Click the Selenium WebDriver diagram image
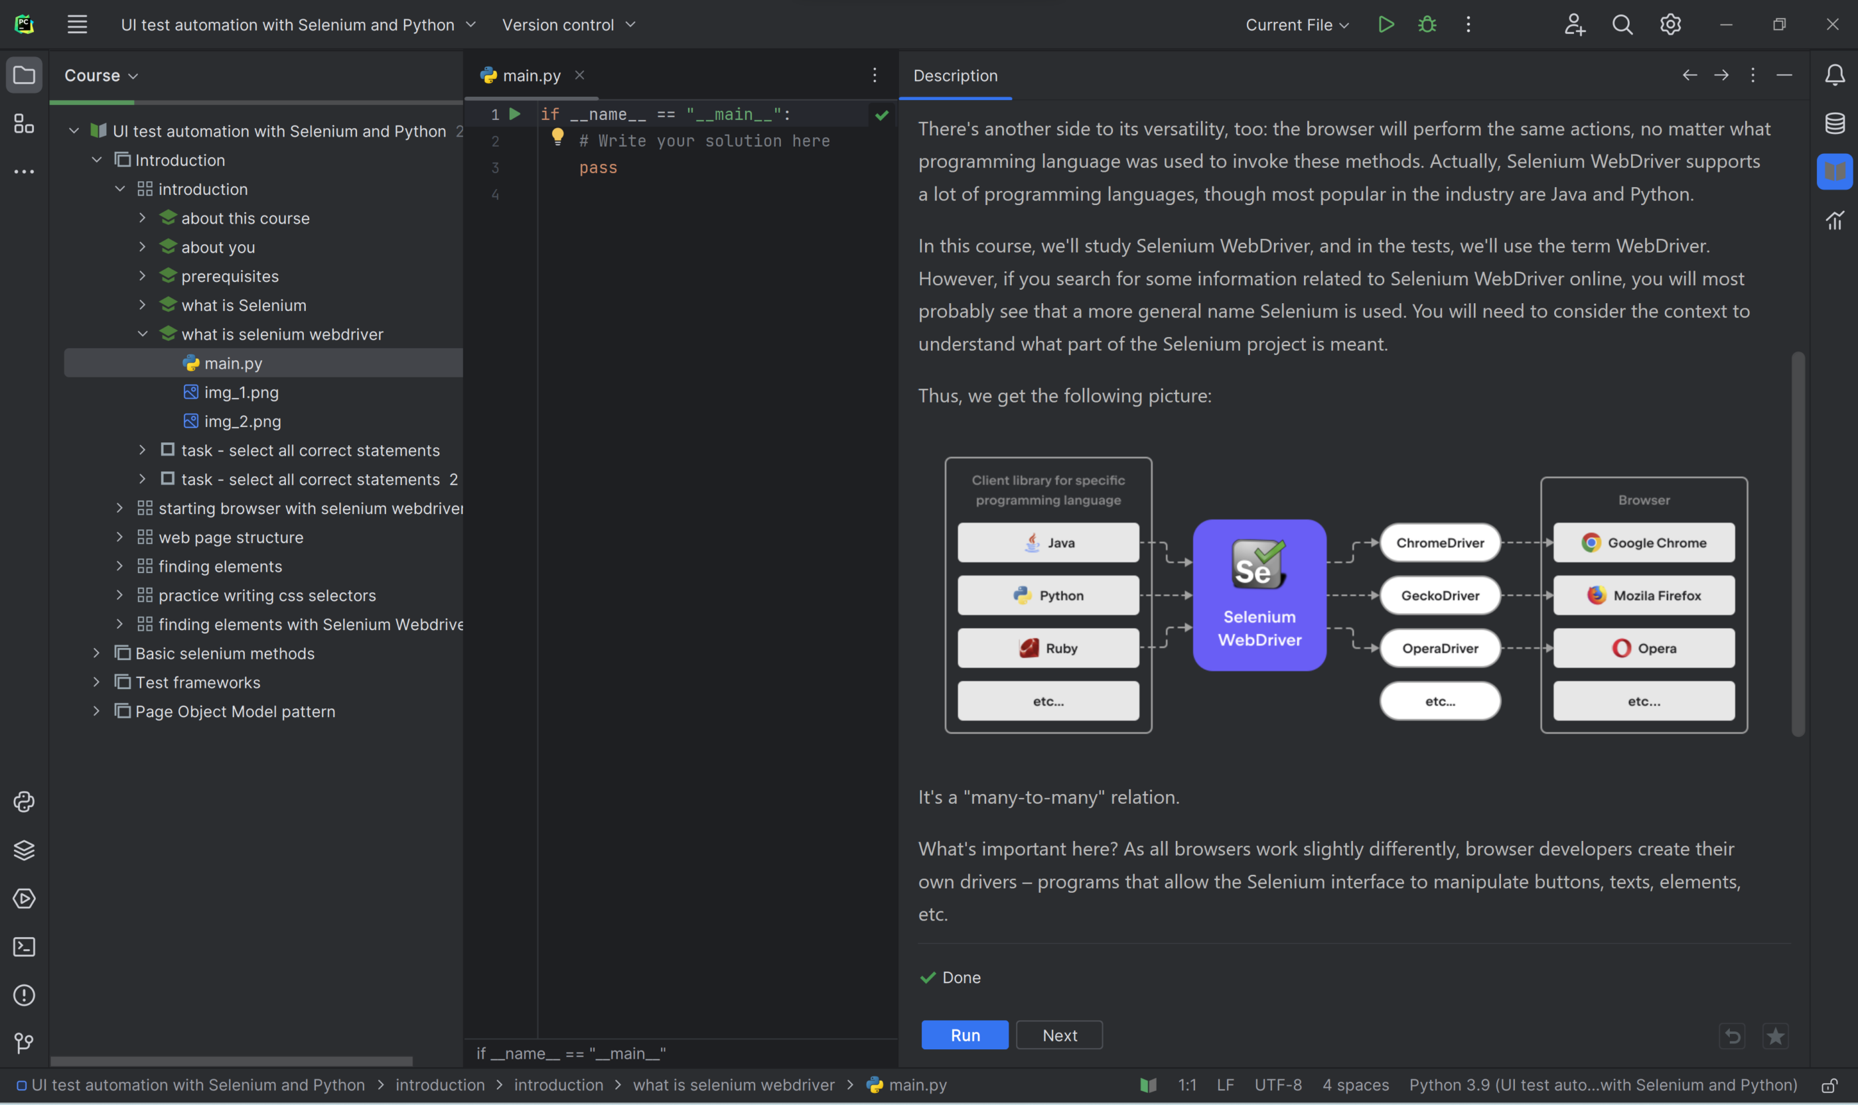1858x1105 pixels. [1346, 596]
